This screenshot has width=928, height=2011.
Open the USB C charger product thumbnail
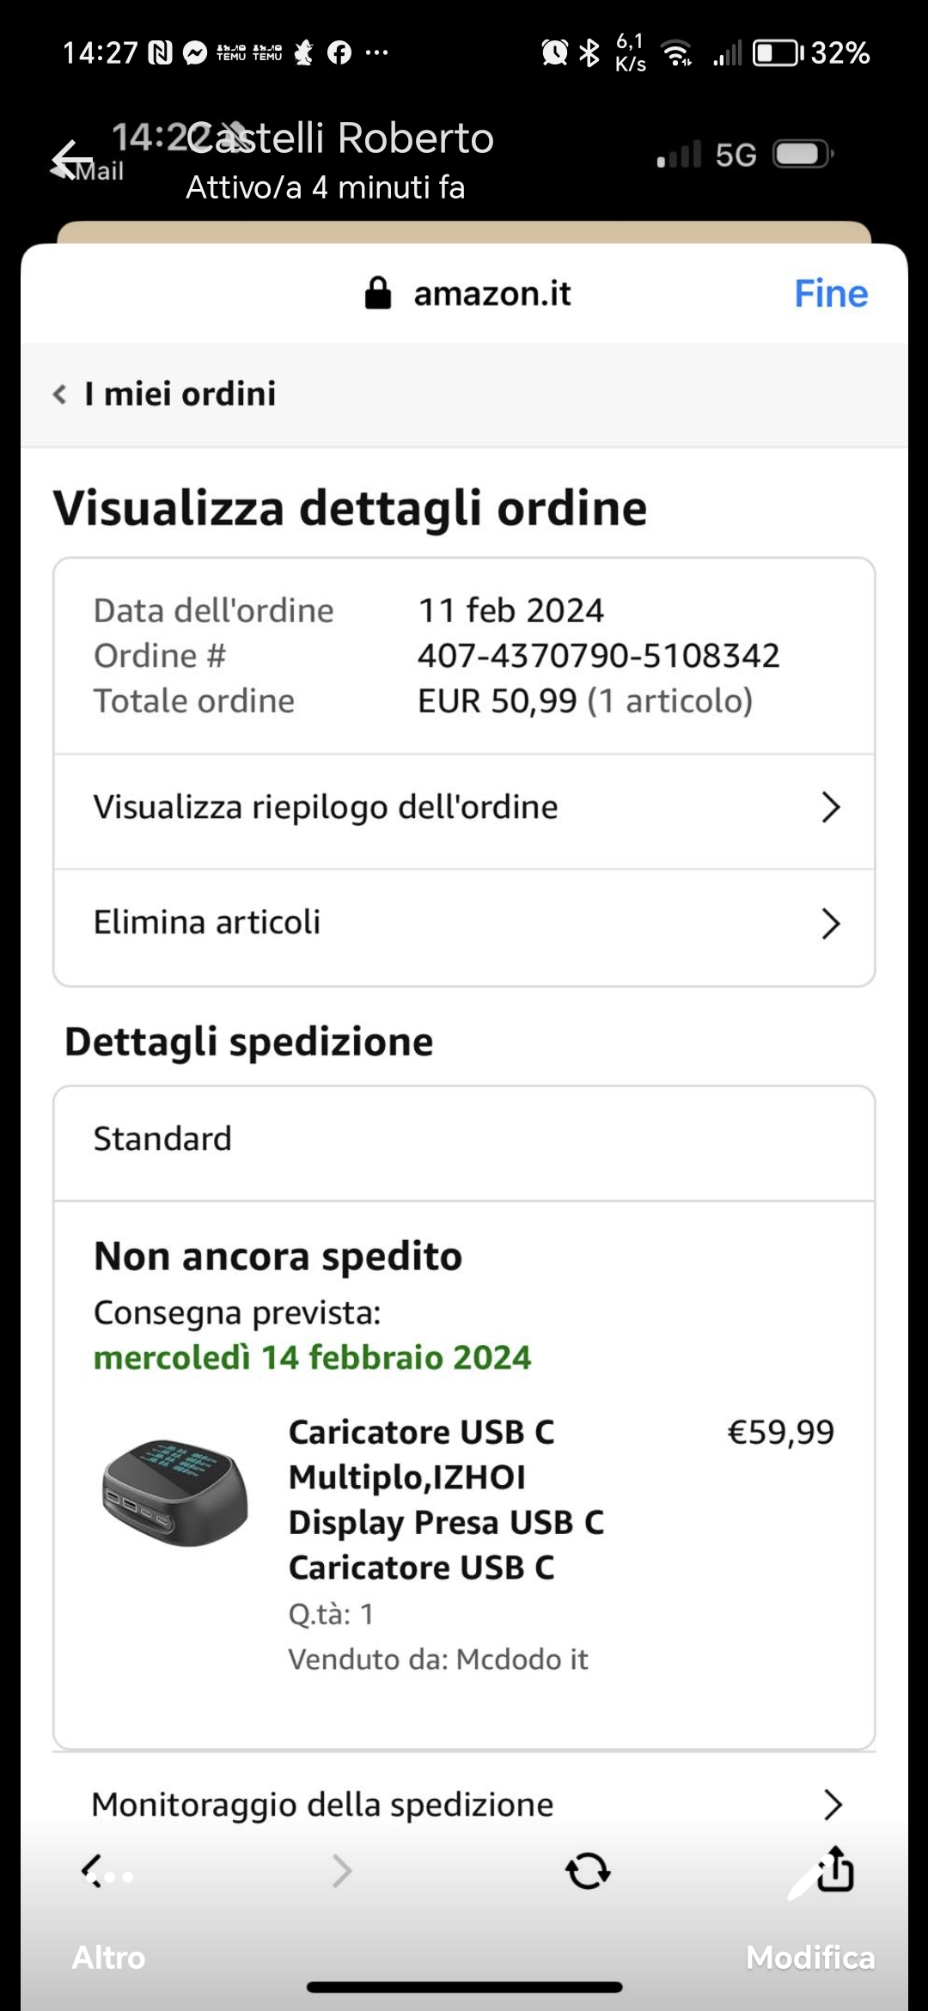(x=175, y=1493)
